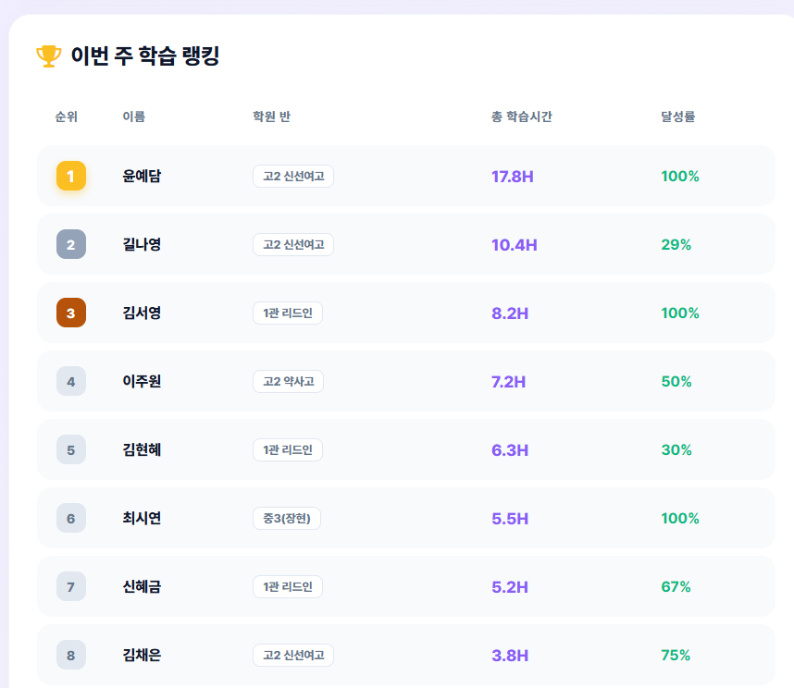The image size is (794, 688).
Task: Click the 100% achievement value for 최시연
Action: [681, 518]
